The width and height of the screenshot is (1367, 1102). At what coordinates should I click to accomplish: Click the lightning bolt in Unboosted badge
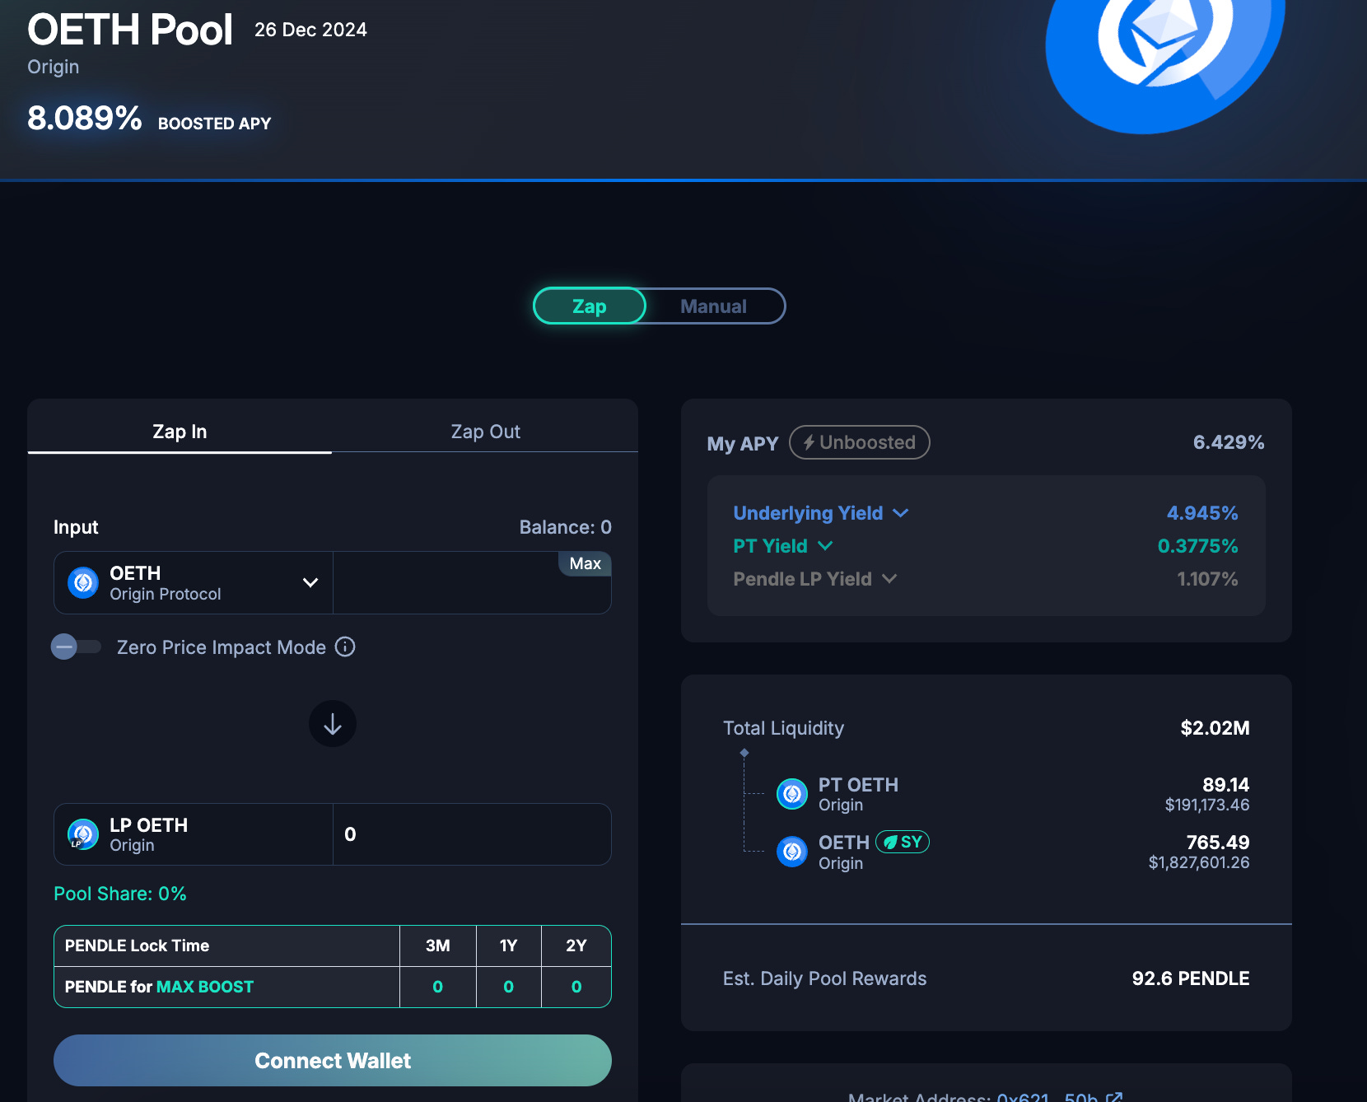click(x=809, y=442)
